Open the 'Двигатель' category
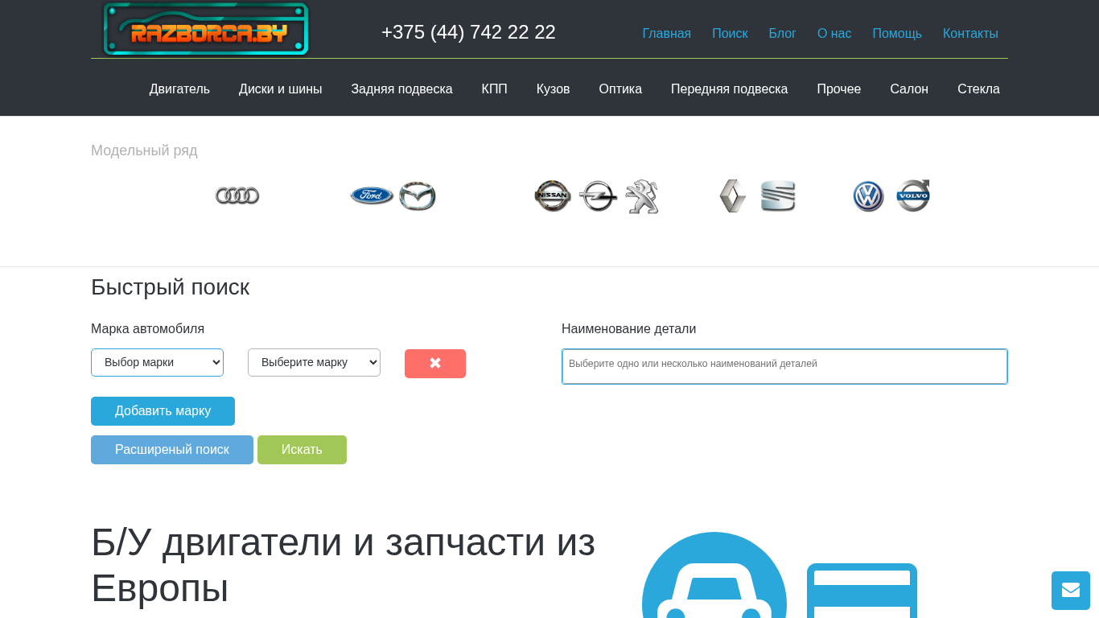Viewport: 1099px width, 618px height. point(179,89)
